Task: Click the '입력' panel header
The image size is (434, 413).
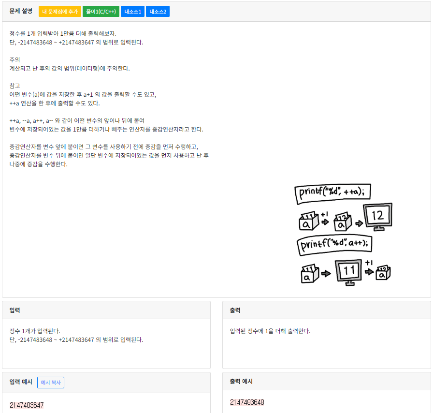Action: (x=14, y=310)
